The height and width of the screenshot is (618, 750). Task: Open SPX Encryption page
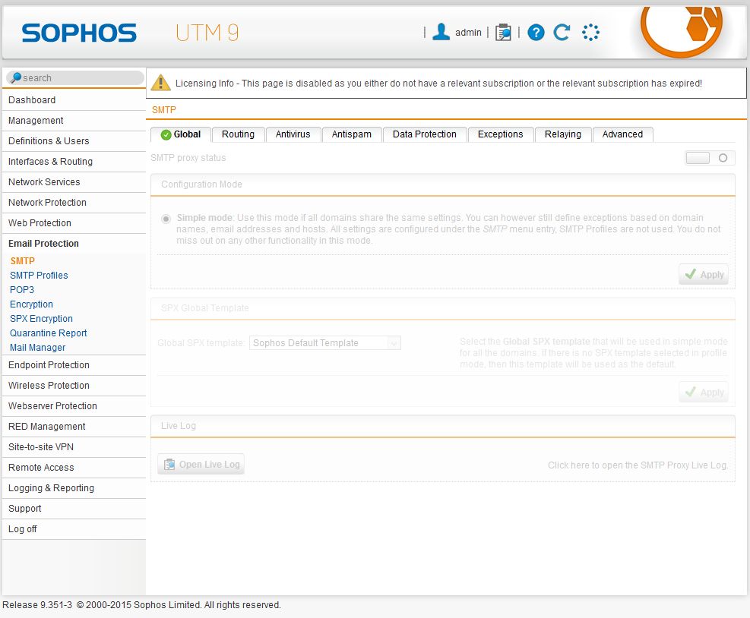pyautogui.click(x=41, y=319)
